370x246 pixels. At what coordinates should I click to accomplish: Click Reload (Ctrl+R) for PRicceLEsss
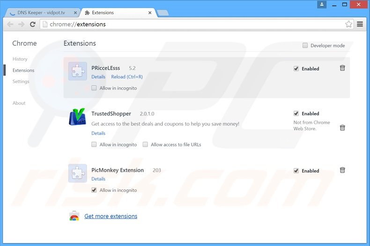[127, 77]
